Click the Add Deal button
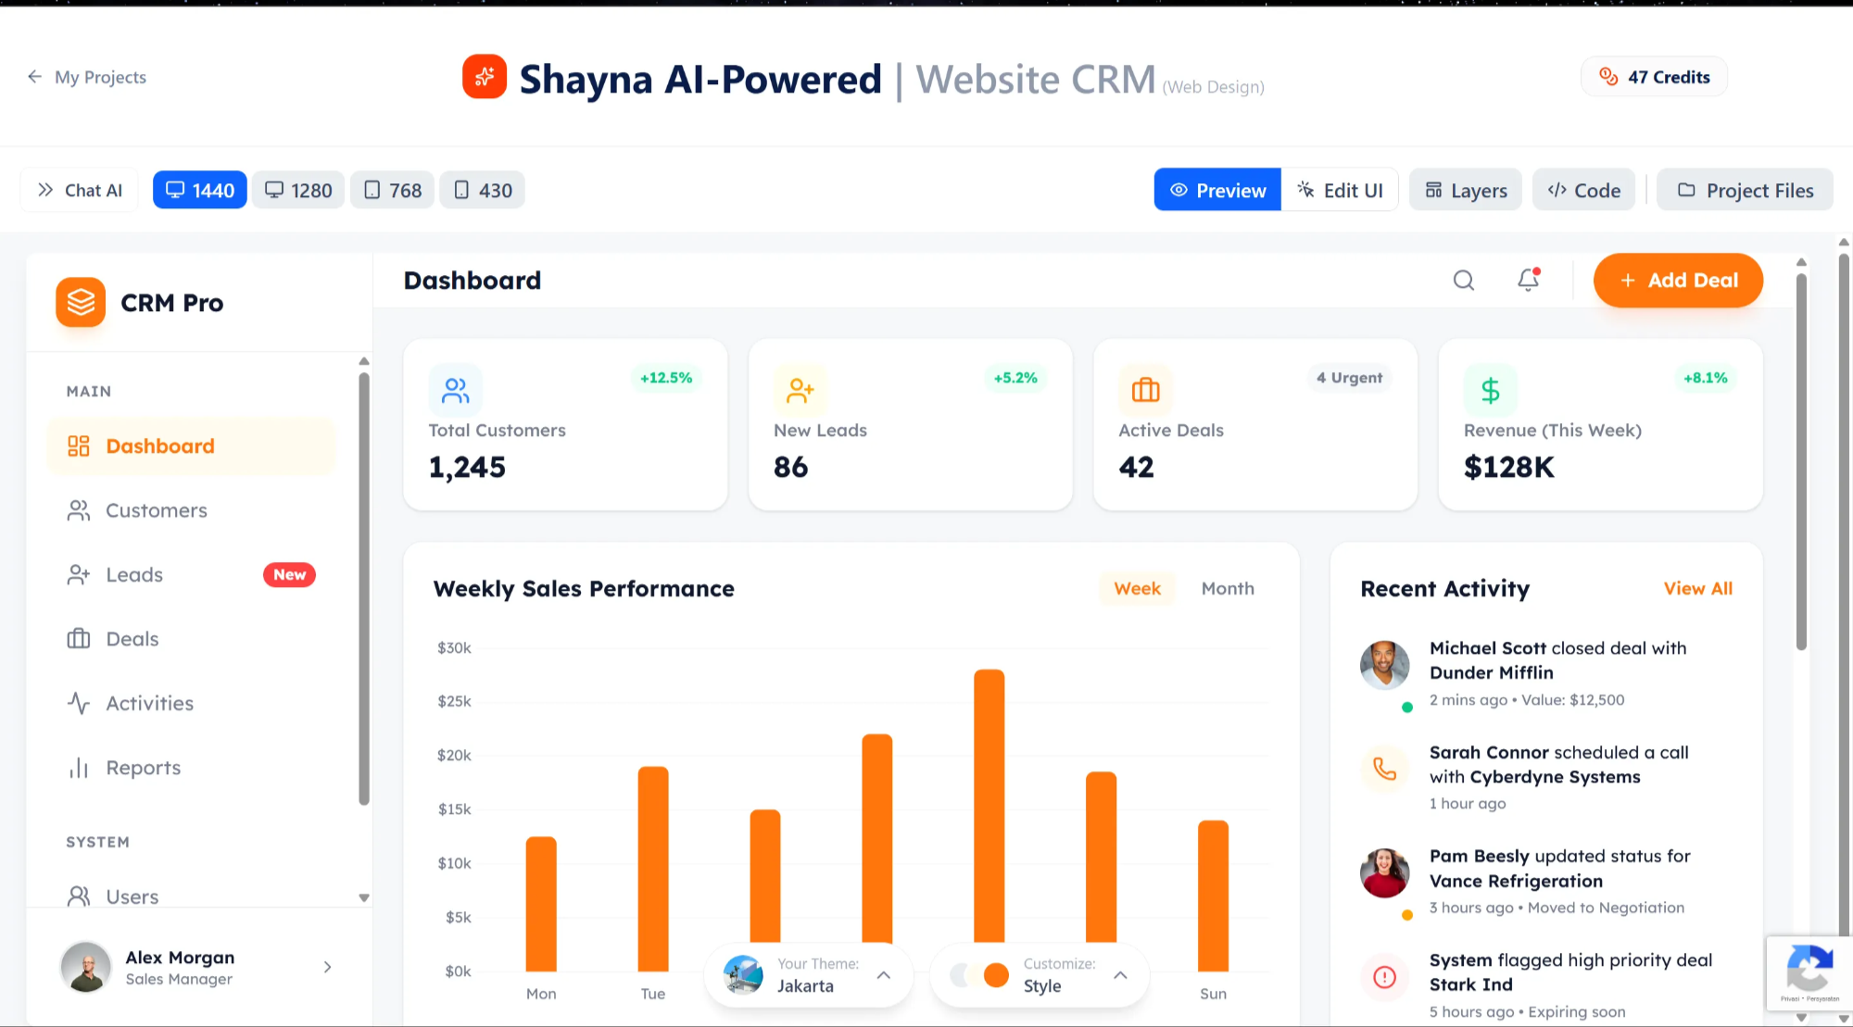Screen dimensions: 1853x1027 [x=1677, y=281]
